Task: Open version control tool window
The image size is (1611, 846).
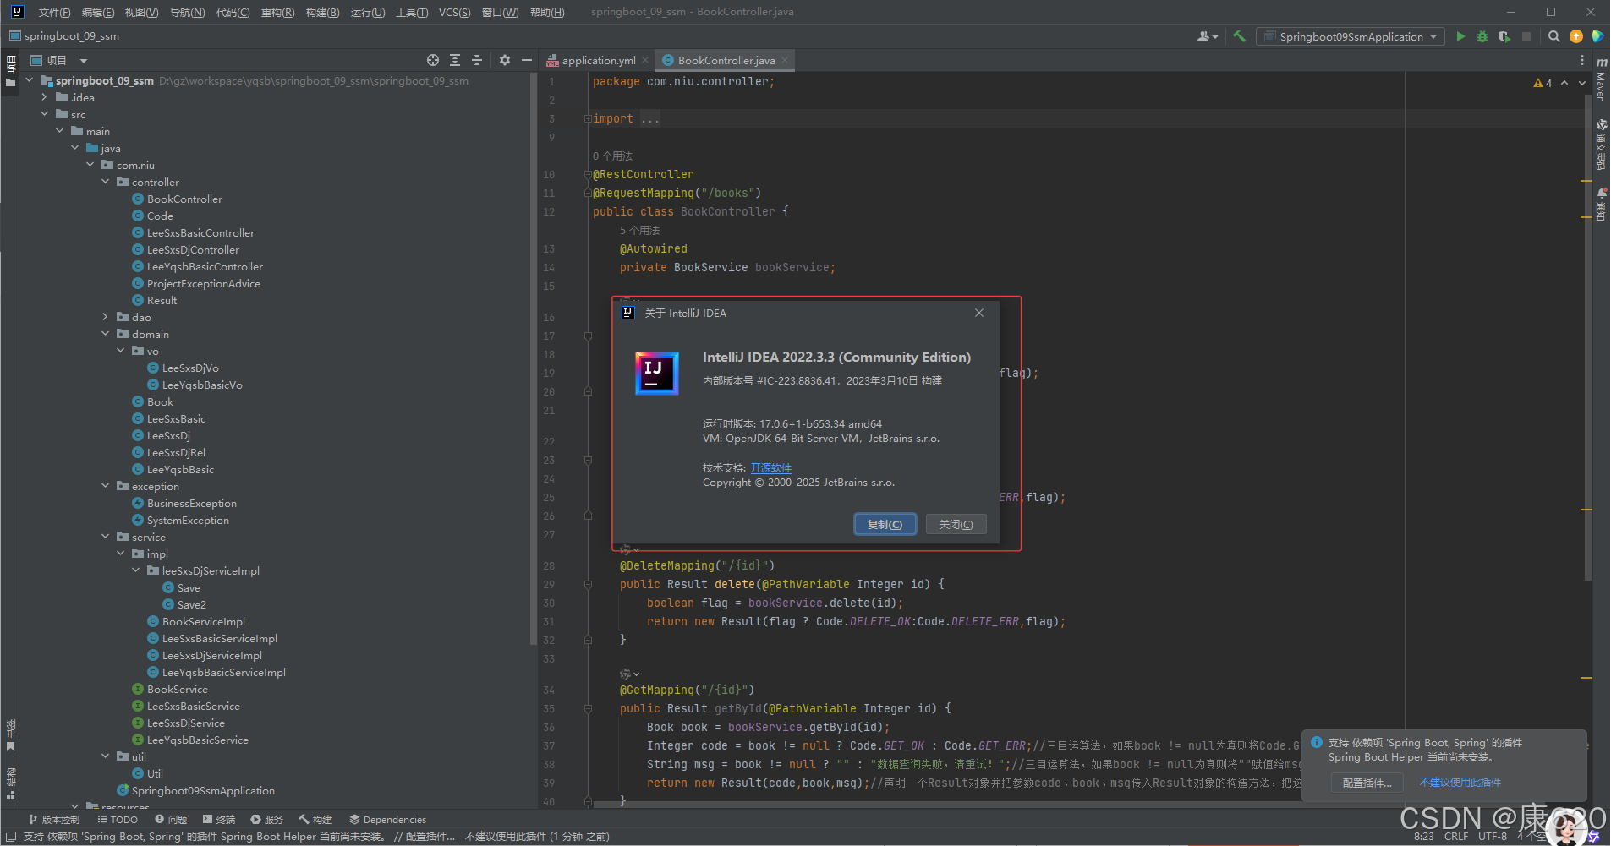Action: click(54, 820)
